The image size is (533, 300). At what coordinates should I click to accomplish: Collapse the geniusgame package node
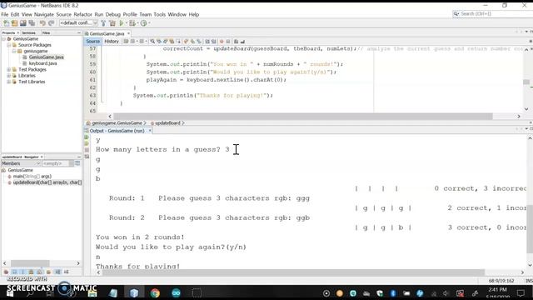14,51
